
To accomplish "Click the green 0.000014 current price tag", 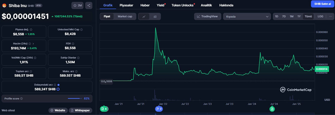I will 322,69.
